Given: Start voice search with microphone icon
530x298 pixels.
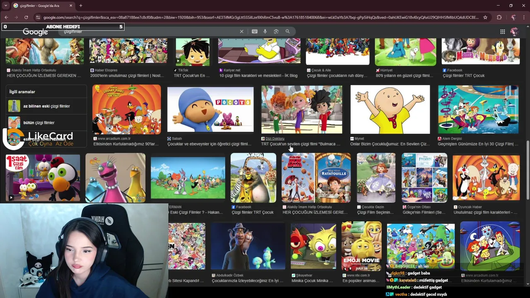Looking at the screenshot, I should coord(265,31).
